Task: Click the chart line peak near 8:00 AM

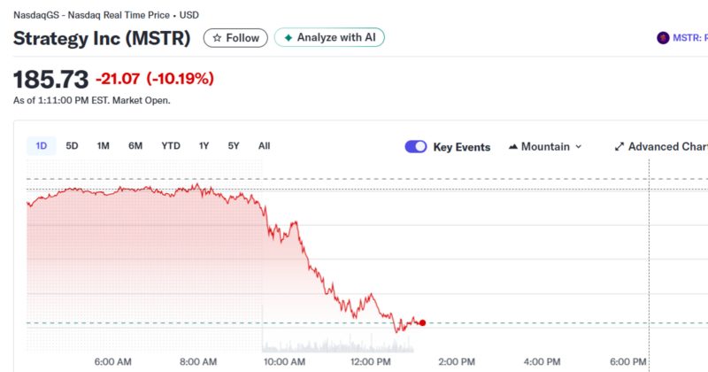Action: 198,184
